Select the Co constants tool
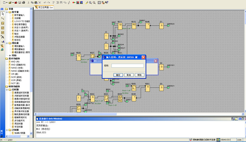Screen dimensions: 246x142 click(x=3, y=23)
